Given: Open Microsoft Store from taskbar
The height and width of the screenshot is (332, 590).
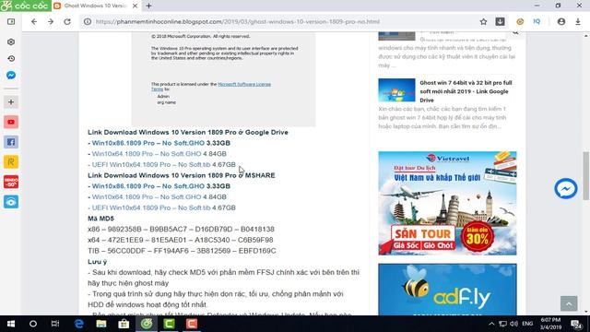Looking at the screenshot, I should coord(124,324).
